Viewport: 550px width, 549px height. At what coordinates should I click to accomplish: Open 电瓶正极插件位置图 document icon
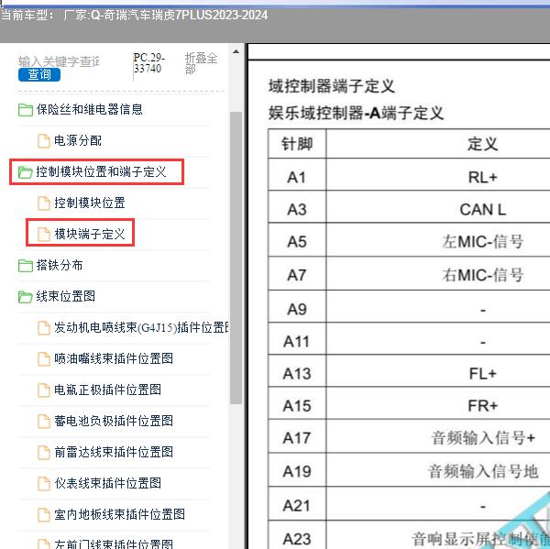43,390
